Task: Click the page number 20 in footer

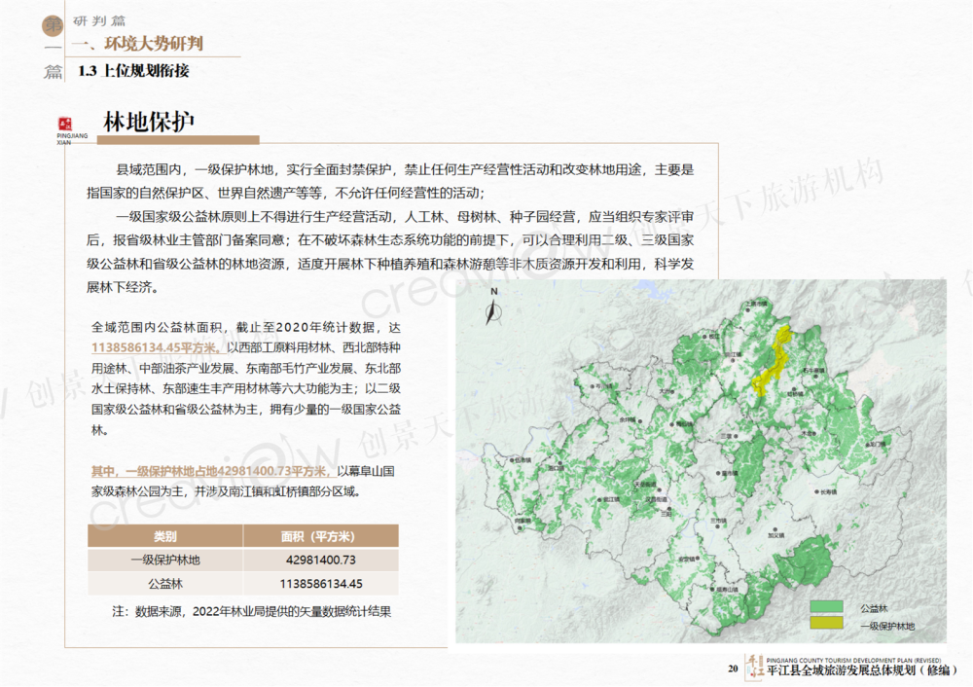Action: pos(733,669)
